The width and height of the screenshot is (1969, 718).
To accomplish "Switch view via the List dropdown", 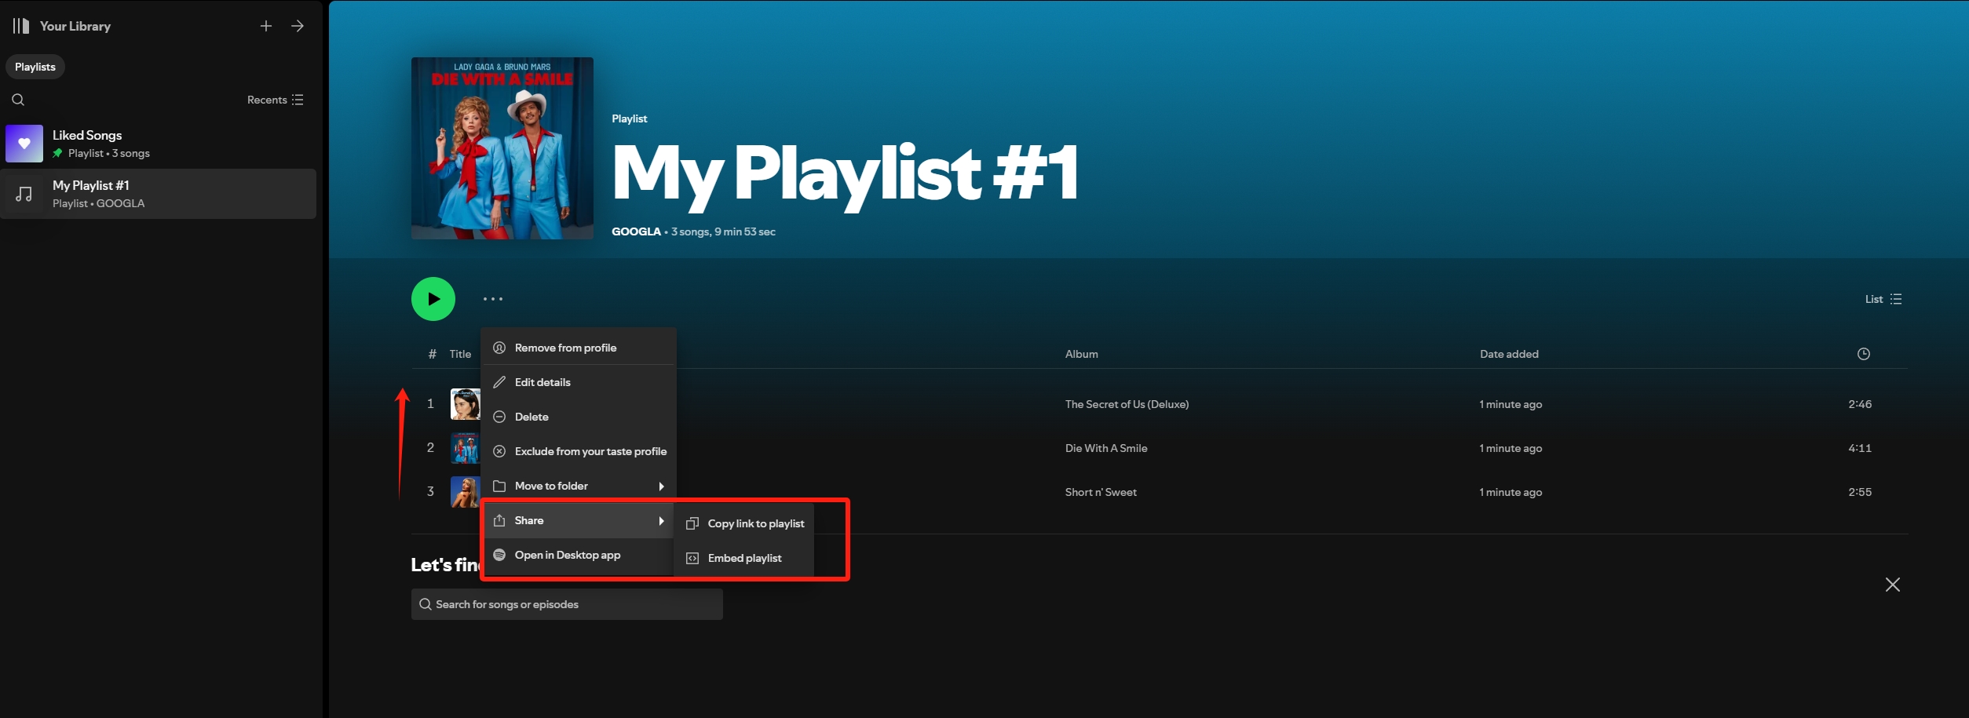I will tap(1883, 299).
